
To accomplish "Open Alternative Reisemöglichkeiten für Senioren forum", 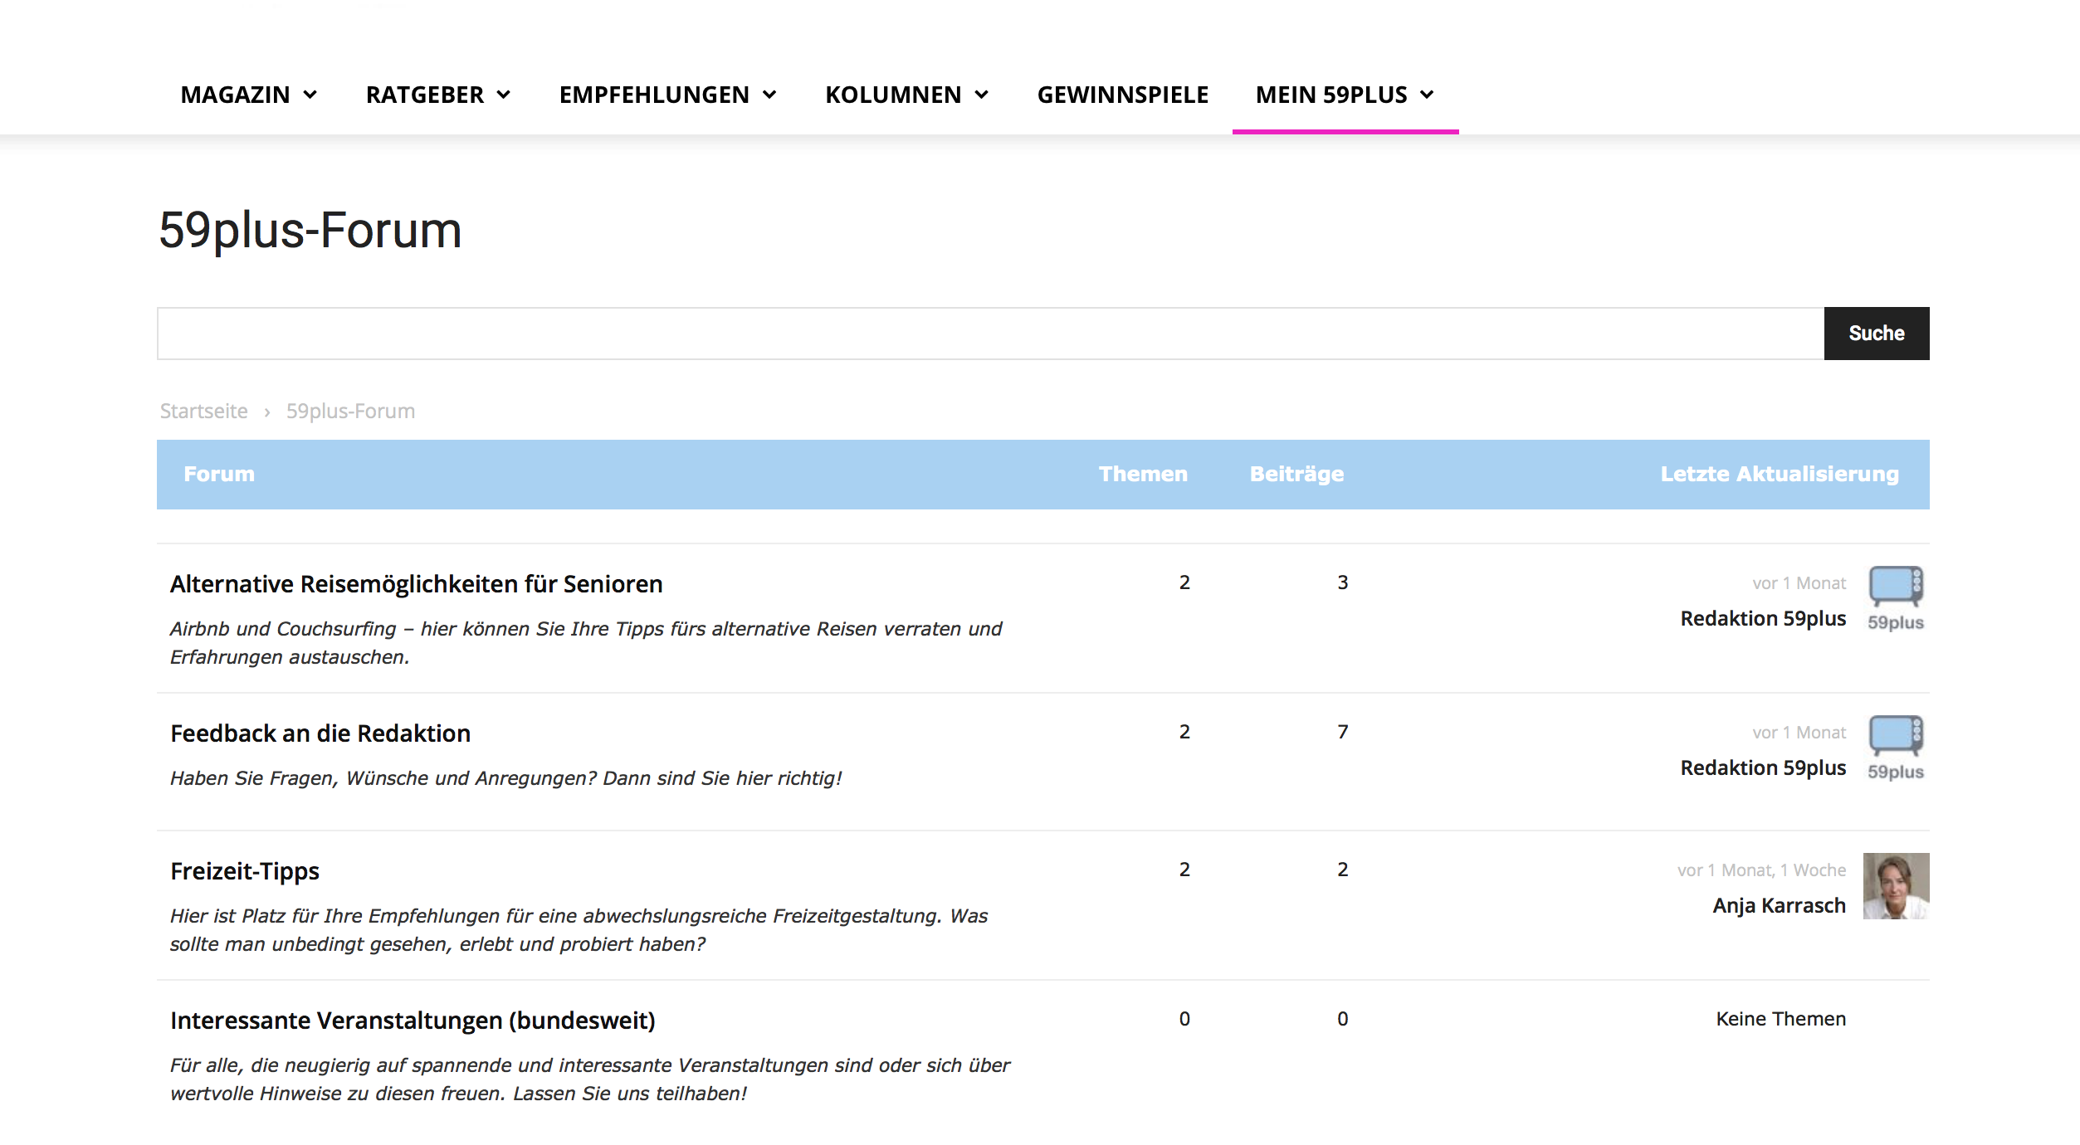I will [x=416, y=584].
